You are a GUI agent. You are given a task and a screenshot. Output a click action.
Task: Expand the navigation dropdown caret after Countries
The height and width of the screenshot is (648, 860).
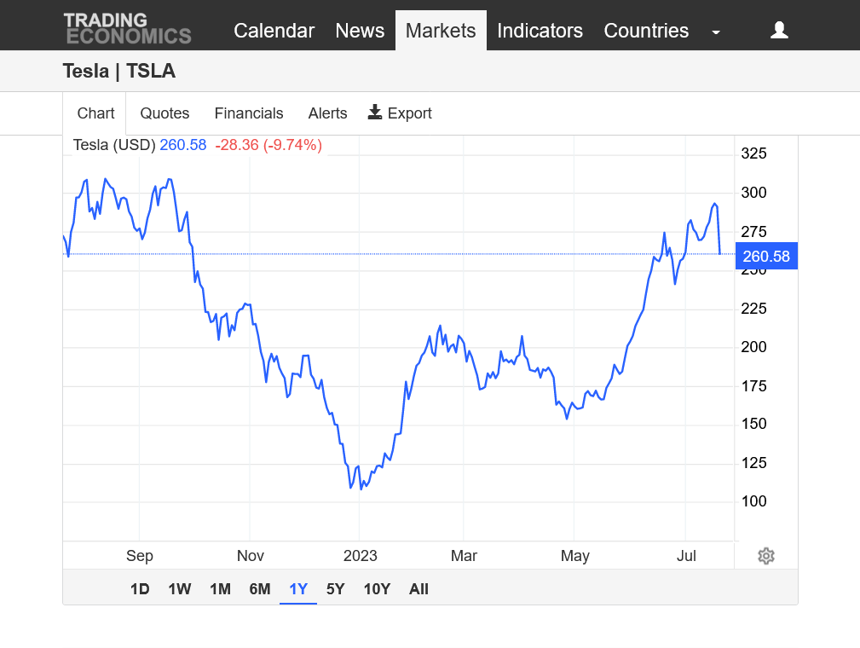click(x=716, y=32)
